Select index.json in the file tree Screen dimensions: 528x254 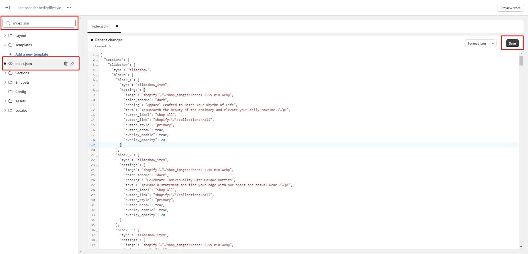click(24, 64)
